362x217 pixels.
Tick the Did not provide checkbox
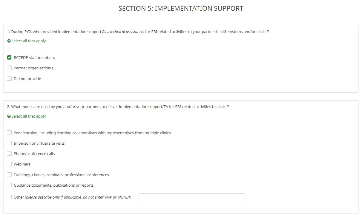pyautogui.click(x=9, y=79)
